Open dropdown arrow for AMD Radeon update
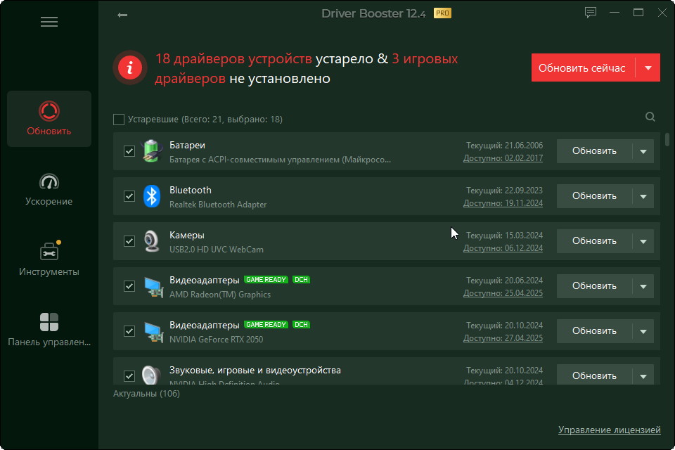 pos(643,286)
